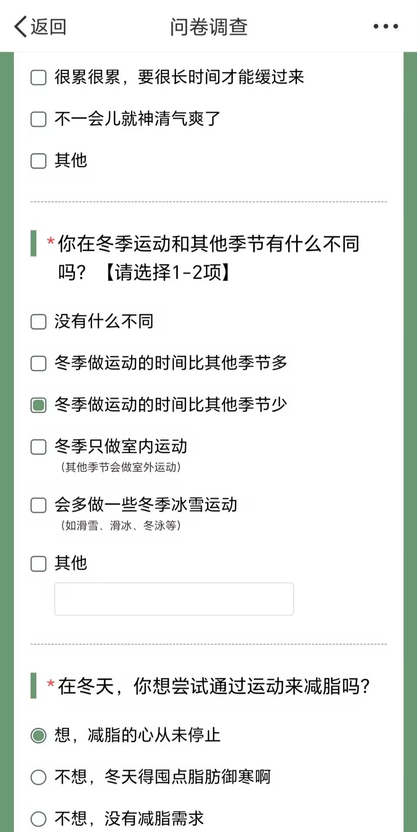Screen dimensions: 417x832
Task: Click question text 你在冬季运动和其他季节有什么不同吗
Action: click(x=208, y=258)
